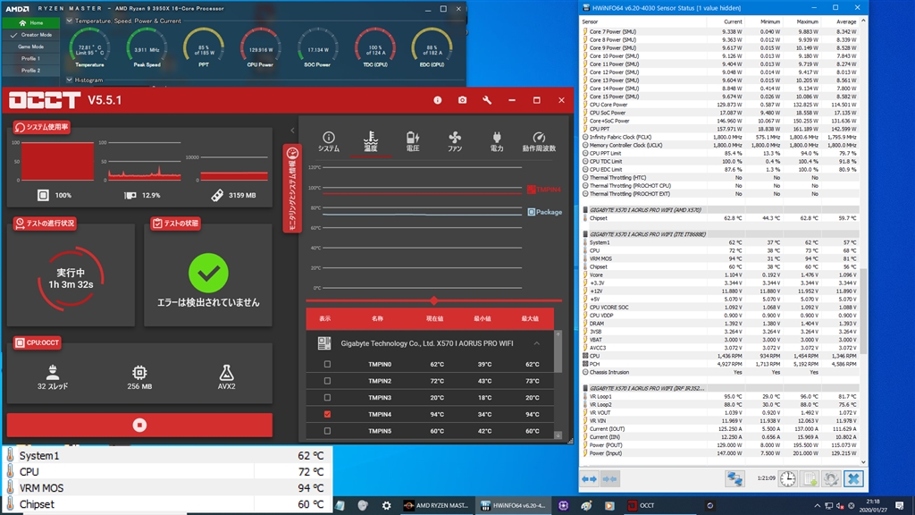Switch to the ファン (fan) monitoring tab

click(x=455, y=141)
